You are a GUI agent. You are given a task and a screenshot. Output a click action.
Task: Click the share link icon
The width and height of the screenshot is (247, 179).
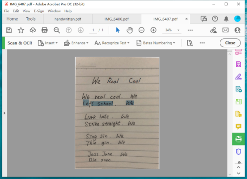(213, 30)
